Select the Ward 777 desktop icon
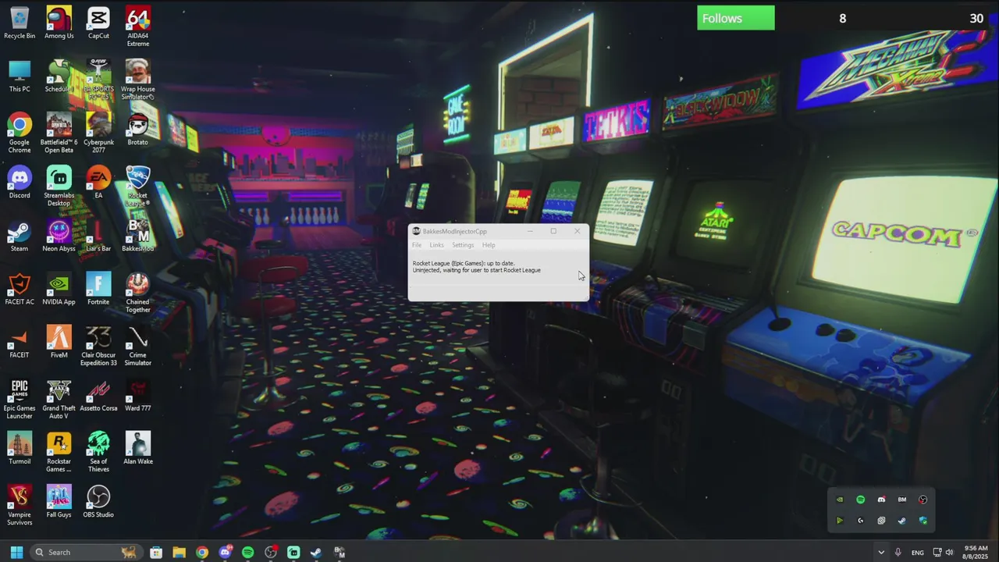The image size is (999, 562). pos(138,394)
